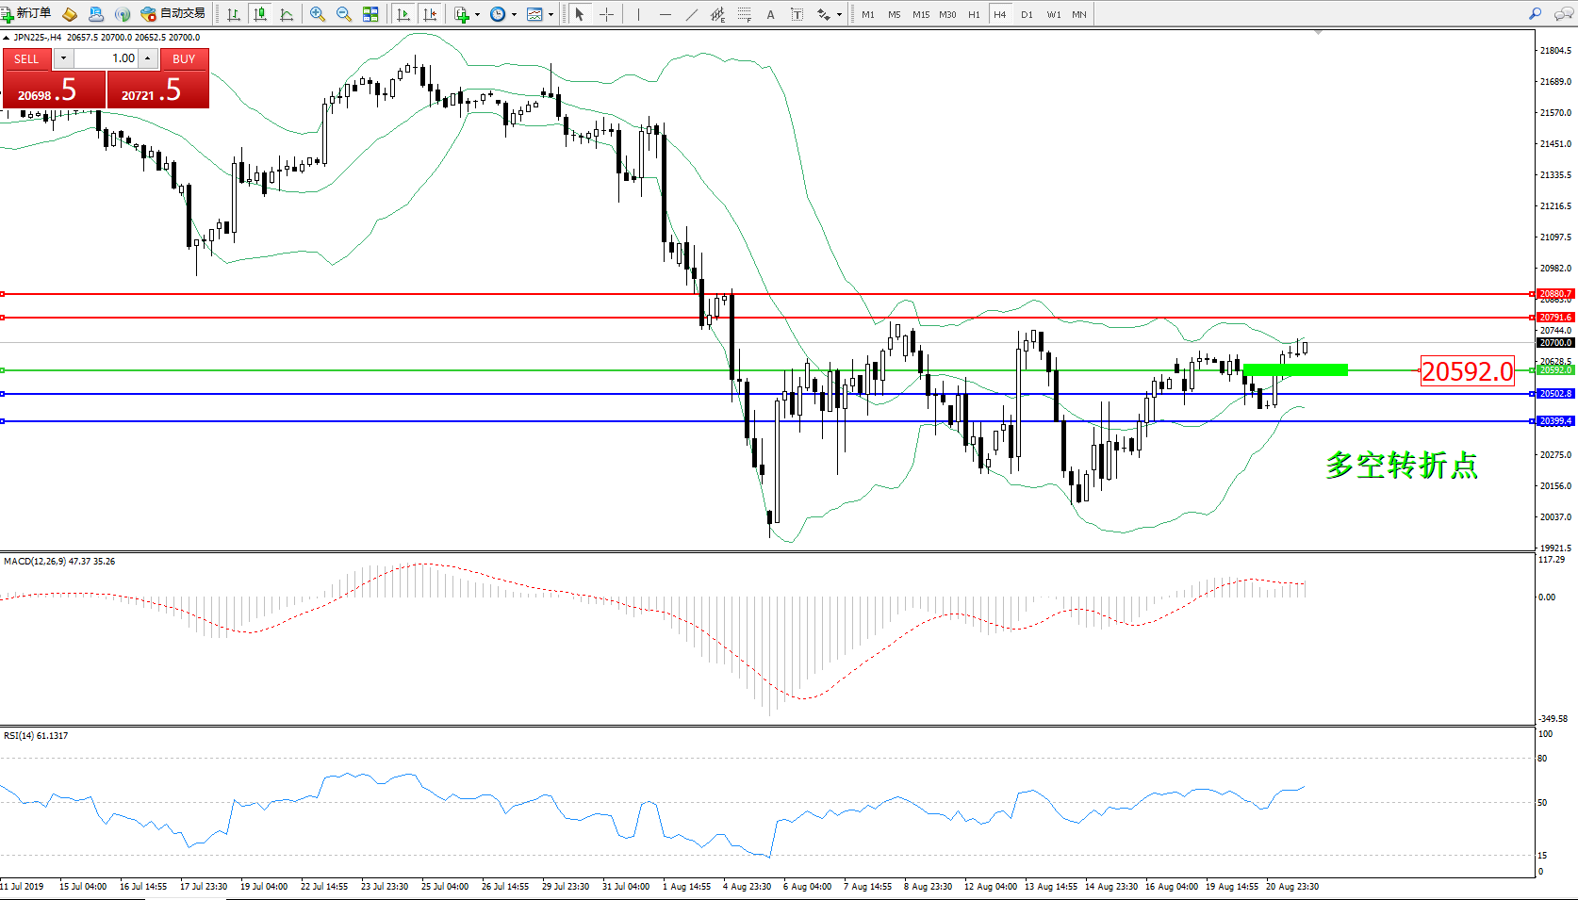The height and width of the screenshot is (900, 1578).
Task: Switch chart to the M15 timeframe
Action: click(x=921, y=14)
